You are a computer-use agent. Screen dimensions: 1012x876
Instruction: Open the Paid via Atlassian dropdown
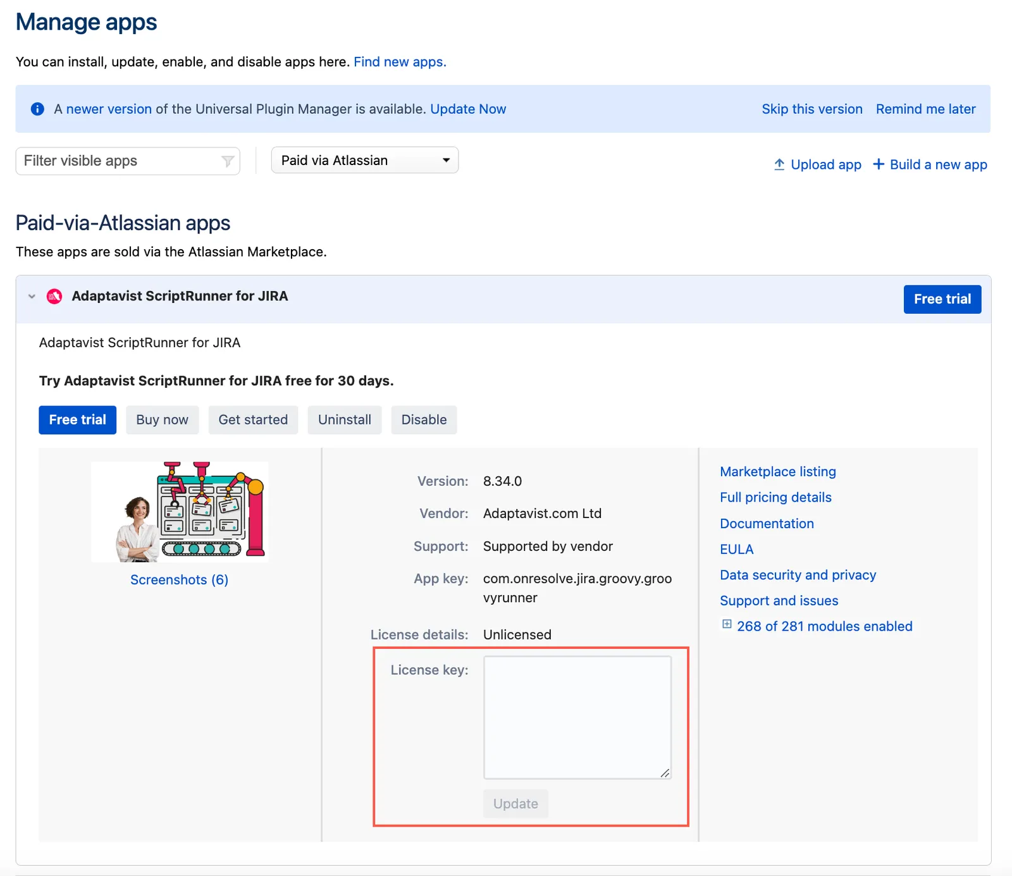click(365, 160)
